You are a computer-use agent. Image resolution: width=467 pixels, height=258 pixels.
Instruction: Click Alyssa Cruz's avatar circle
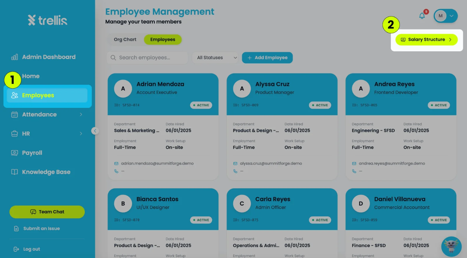click(x=242, y=89)
